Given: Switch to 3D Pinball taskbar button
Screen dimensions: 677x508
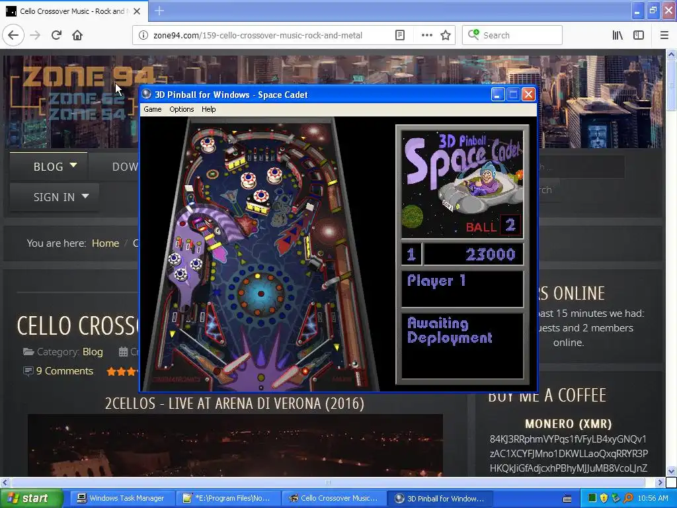Looking at the screenshot, I should point(440,498).
